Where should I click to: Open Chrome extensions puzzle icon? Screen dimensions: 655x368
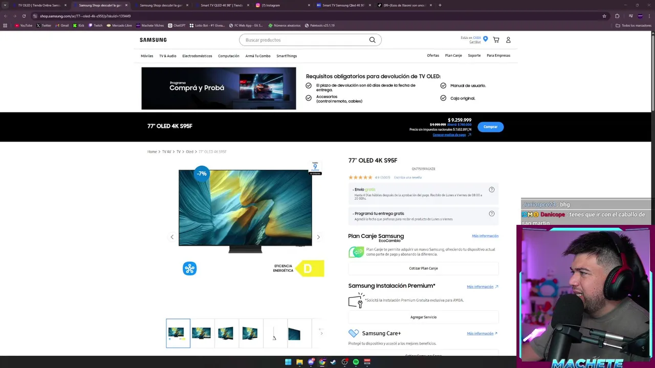pyautogui.click(x=617, y=16)
